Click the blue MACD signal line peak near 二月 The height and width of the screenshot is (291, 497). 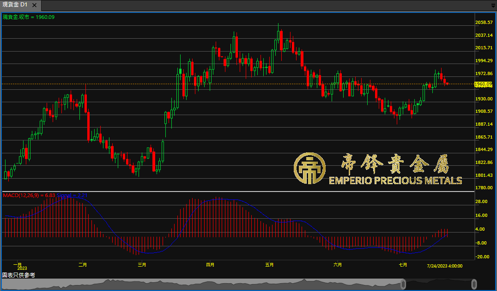(73, 198)
